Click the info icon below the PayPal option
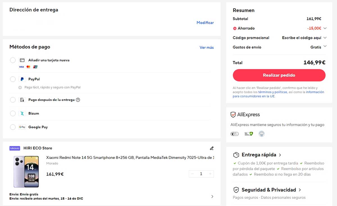 point(20,87)
